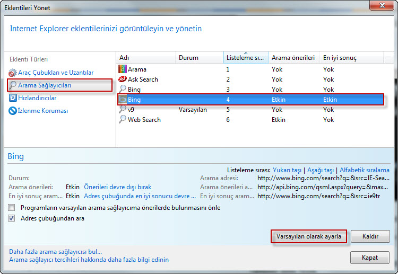Uncheck 'Adres çubuğundan ara' checkbox
The height and width of the screenshot is (274, 398).
click(12, 218)
